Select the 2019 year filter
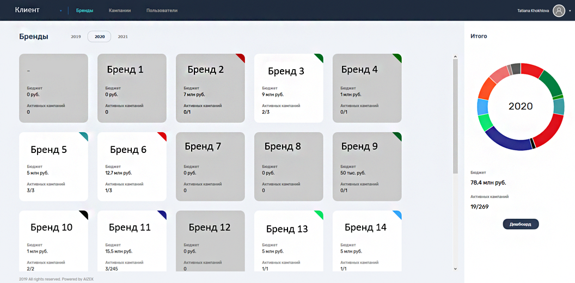 [76, 37]
